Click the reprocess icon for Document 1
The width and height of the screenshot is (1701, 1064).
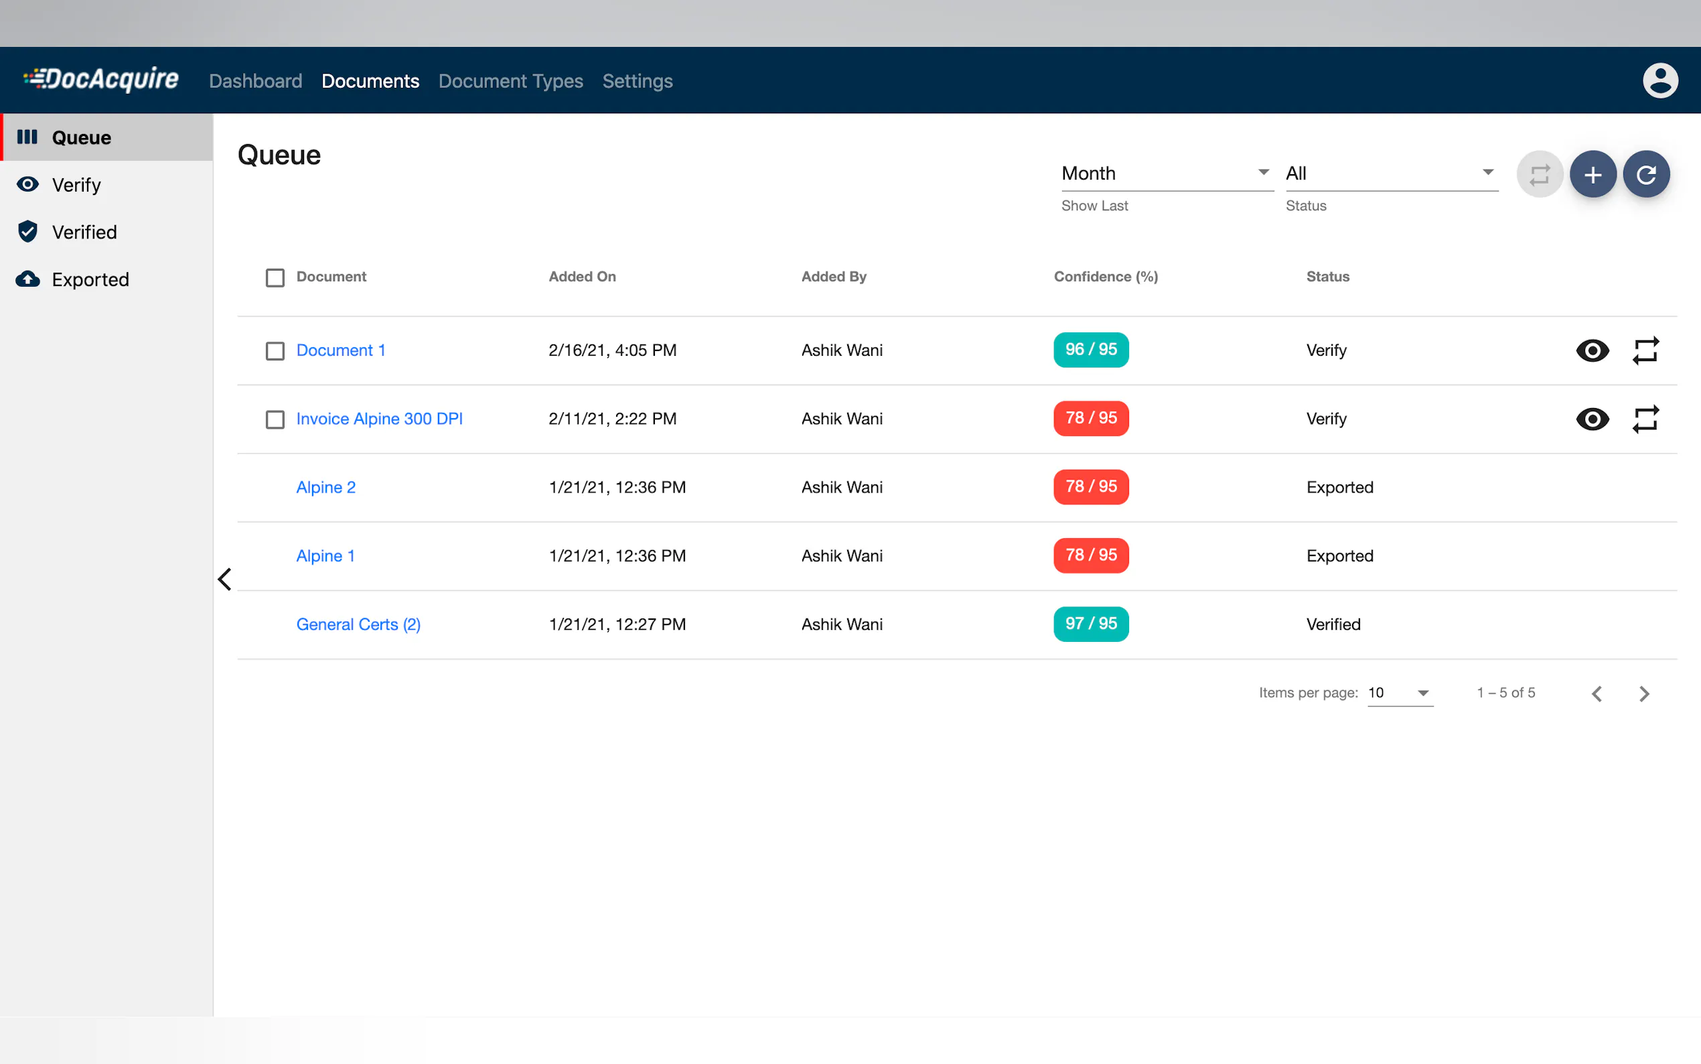(x=1645, y=350)
